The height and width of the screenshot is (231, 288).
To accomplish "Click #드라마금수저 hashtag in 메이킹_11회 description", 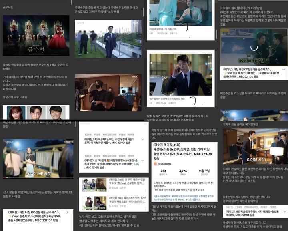I will coord(170,199).
